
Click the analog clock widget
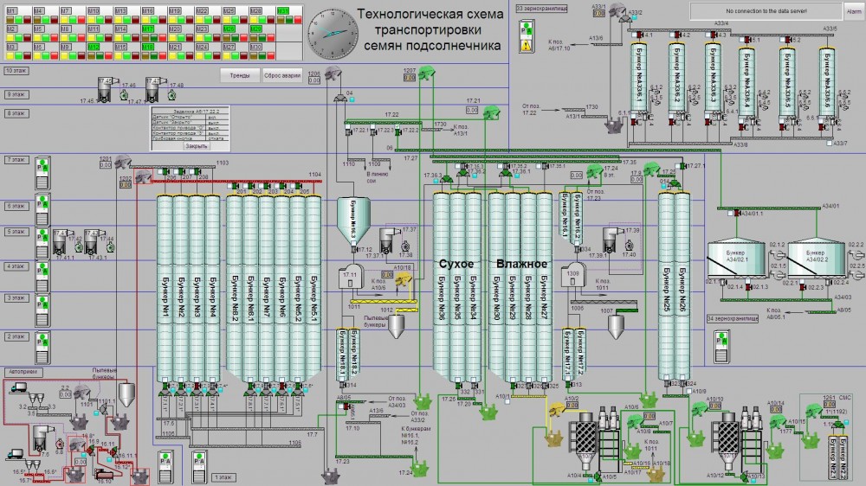tap(333, 31)
